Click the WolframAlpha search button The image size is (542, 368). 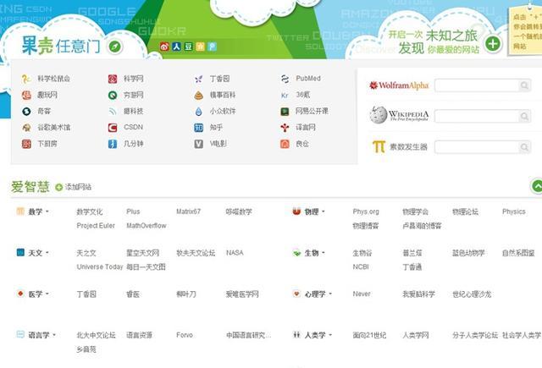pos(524,85)
